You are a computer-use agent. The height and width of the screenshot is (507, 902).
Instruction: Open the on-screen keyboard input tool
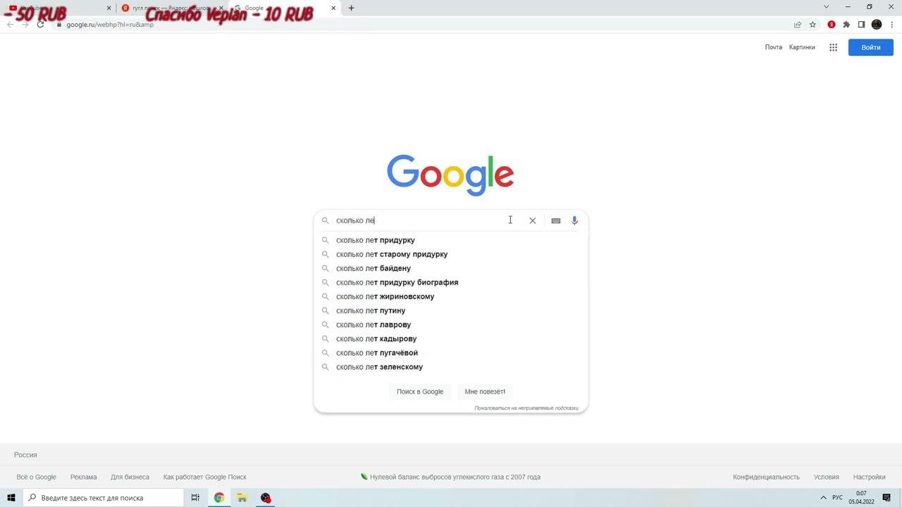tap(556, 220)
